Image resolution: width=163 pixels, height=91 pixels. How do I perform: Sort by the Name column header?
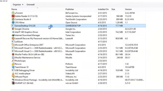pos(14,9)
